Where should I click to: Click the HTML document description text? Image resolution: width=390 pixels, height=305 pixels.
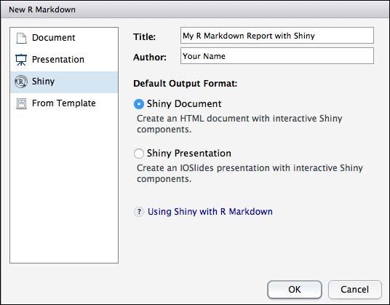[x=239, y=124]
